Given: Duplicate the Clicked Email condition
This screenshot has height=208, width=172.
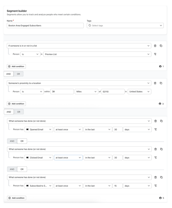Looking at the screenshot, I should pos(161,149).
